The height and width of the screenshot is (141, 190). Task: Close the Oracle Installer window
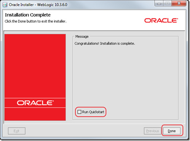pyautogui.click(x=179, y=3)
